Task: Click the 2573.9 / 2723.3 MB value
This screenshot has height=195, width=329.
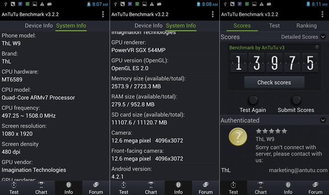Action: (x=136, y=87)
